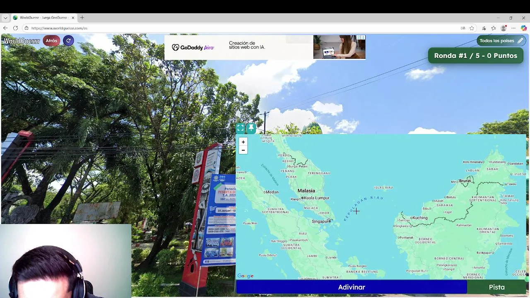Click the Balikpapan label on the map
Screen dimensions: 530x298
(x=485, y=252)
